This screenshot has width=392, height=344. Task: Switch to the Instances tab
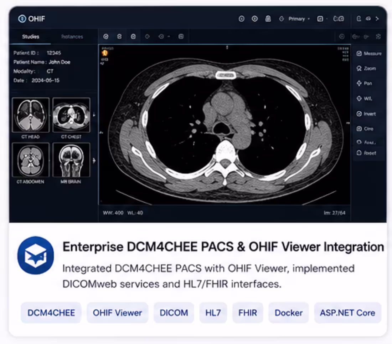[x=72, y=36]
